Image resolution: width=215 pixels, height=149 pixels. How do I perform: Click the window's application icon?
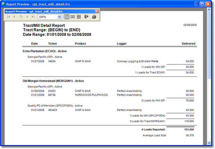3,4
